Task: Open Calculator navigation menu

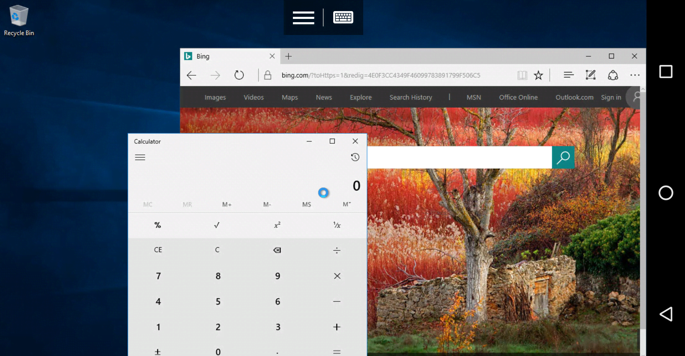Action: click(140, 157)
